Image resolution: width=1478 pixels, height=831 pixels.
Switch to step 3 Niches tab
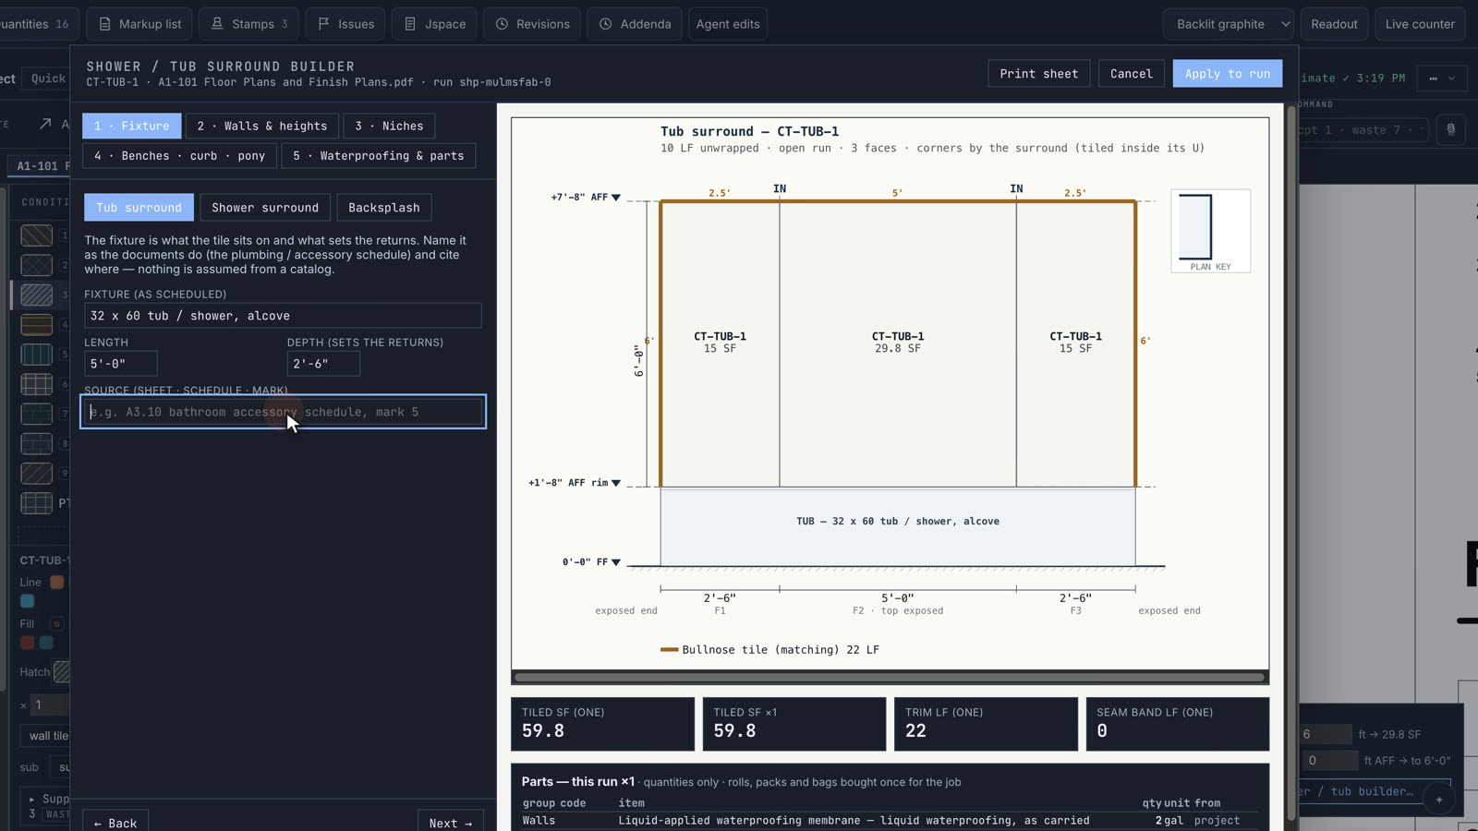389,126
